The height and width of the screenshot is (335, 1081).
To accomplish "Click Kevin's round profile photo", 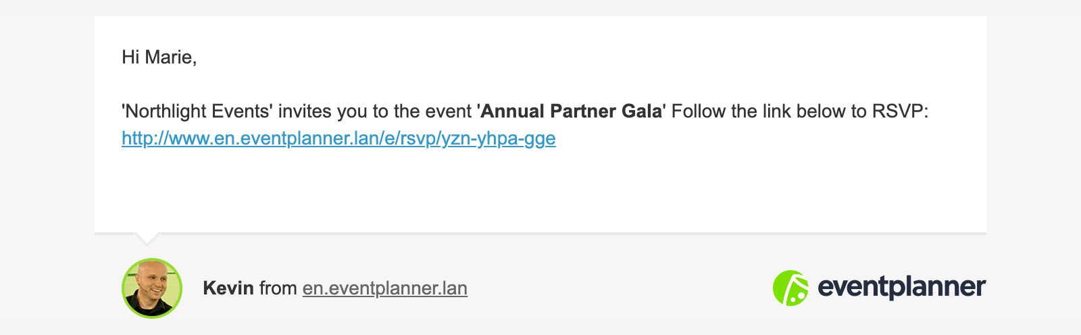I will 152,288.
